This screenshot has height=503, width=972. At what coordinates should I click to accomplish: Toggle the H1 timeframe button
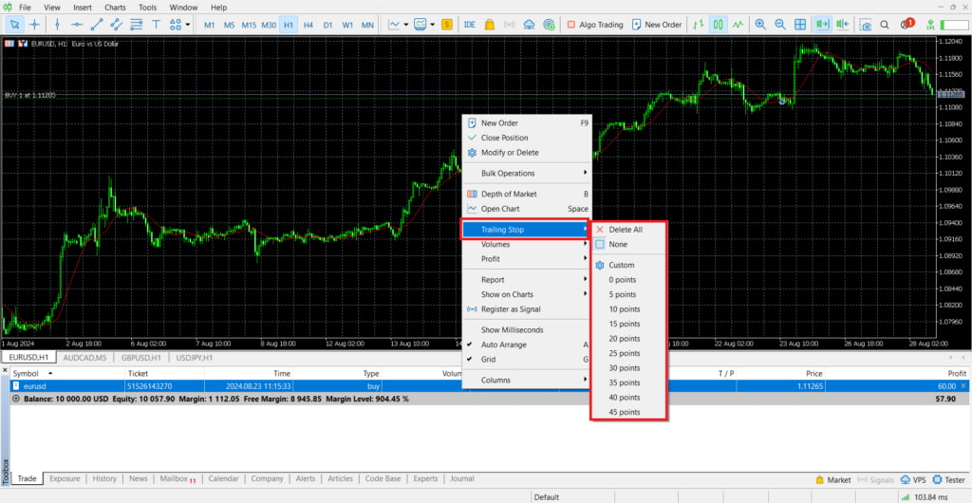pos(289,25)
